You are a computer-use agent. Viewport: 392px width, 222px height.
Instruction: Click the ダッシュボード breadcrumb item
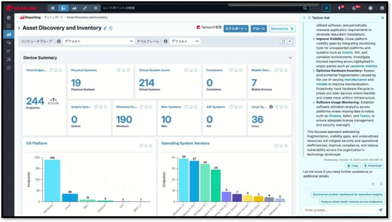[53, 17]
